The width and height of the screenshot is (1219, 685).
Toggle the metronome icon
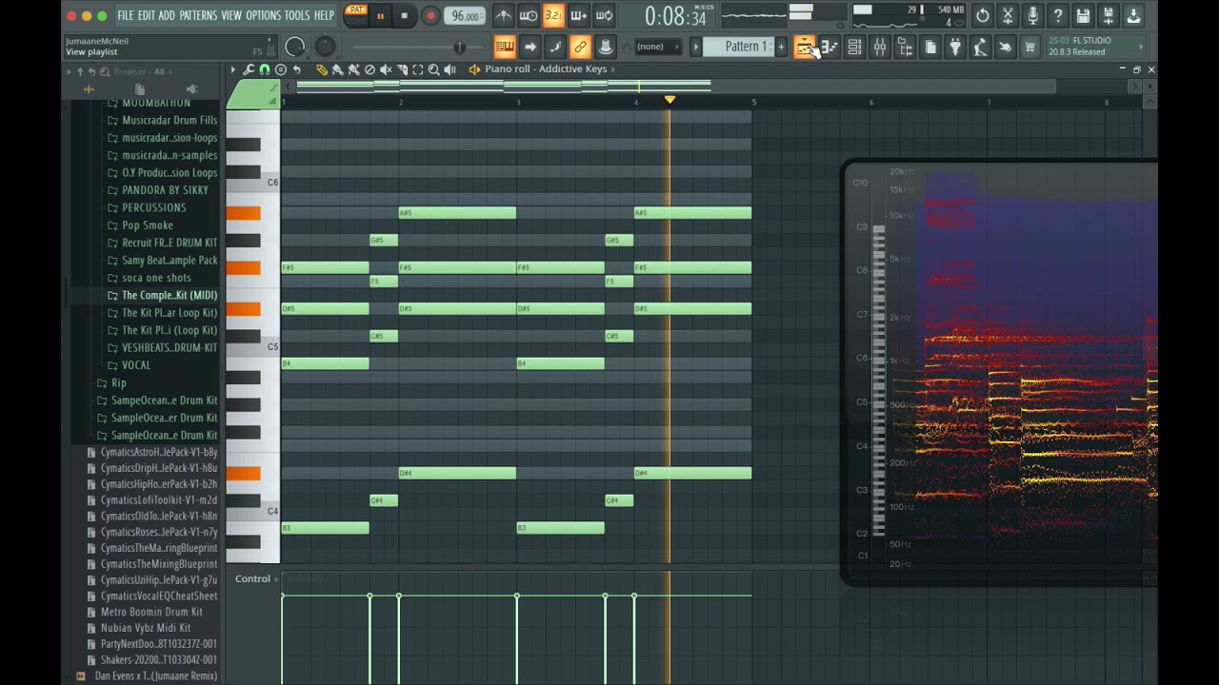coord(504,16)
